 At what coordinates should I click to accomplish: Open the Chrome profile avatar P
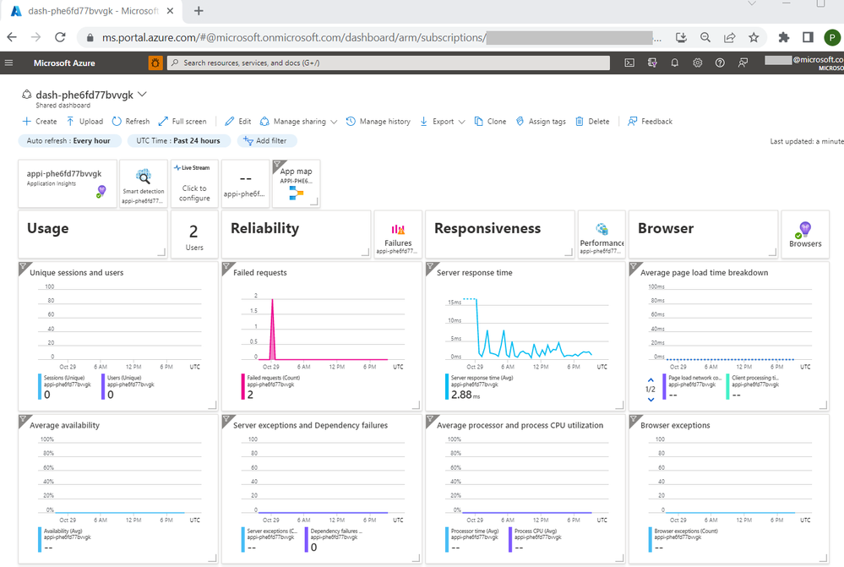click(x=832, y=37)
